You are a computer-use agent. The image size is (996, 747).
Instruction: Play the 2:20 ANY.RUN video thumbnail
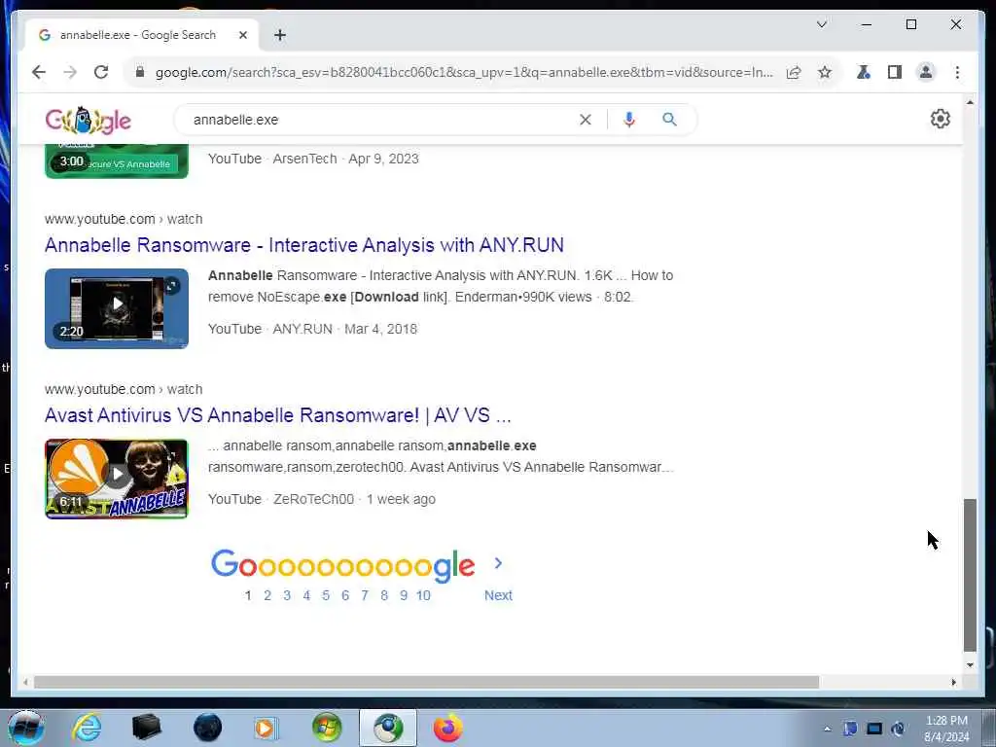pyautogui.click(x=117, y=308)
